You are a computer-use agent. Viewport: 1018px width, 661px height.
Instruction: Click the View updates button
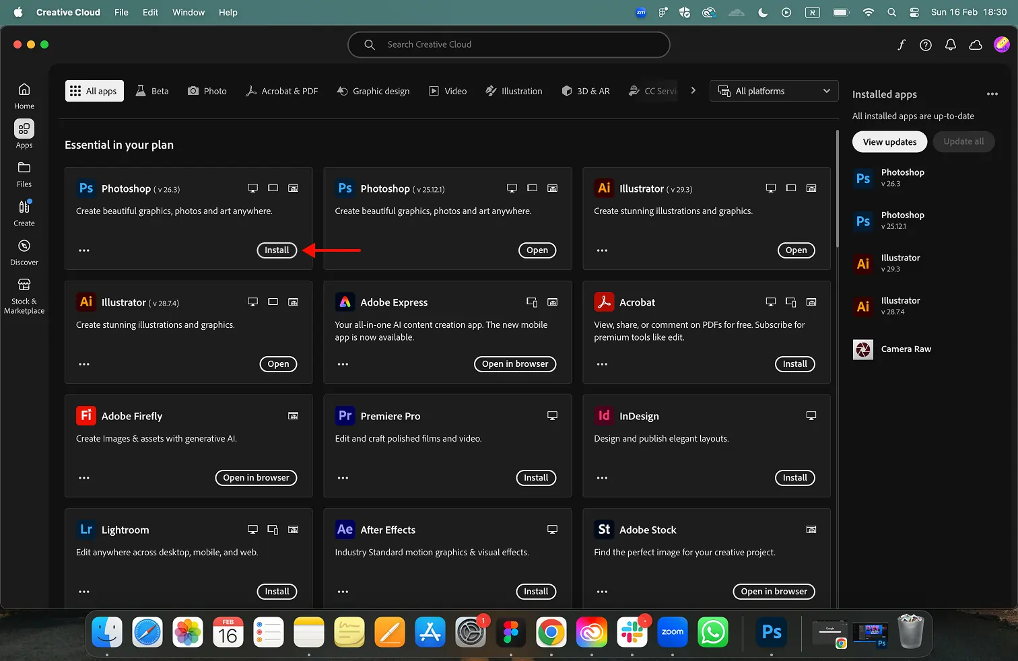(890, 142)
